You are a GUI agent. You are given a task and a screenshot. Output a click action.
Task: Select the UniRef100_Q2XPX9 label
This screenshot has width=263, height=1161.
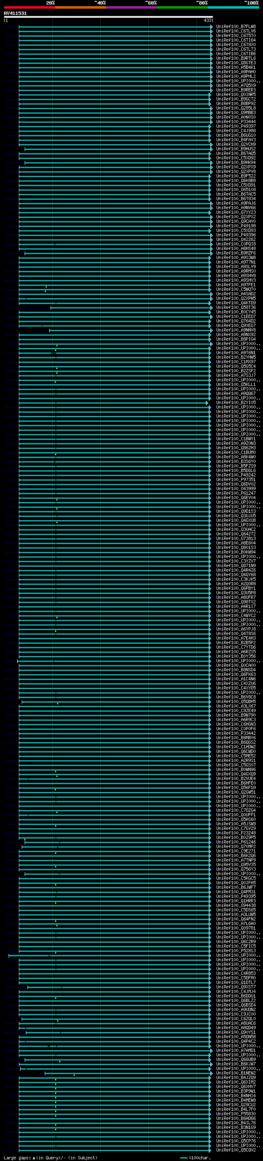pyautogui.click(x=236, y=167)
